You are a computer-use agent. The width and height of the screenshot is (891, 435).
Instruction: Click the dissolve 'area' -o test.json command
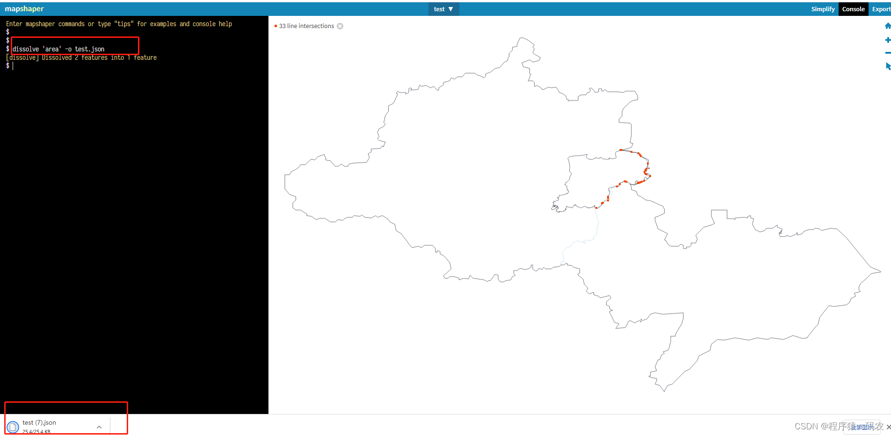point(58,49)
